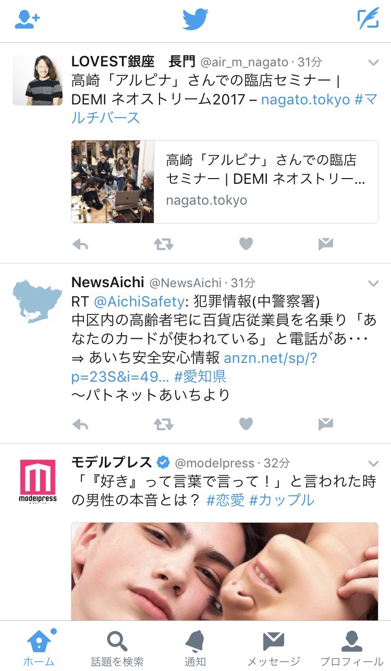Viewport: 391px width, 671px height.
Task: Open the メッセージ tab
Action: [274, 647]
